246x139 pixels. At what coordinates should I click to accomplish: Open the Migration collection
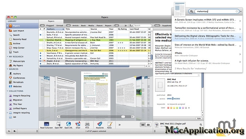click(x=17, y=100)
